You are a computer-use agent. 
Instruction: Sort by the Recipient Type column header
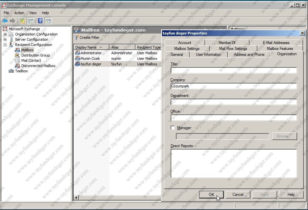click(x=148, y=47)
